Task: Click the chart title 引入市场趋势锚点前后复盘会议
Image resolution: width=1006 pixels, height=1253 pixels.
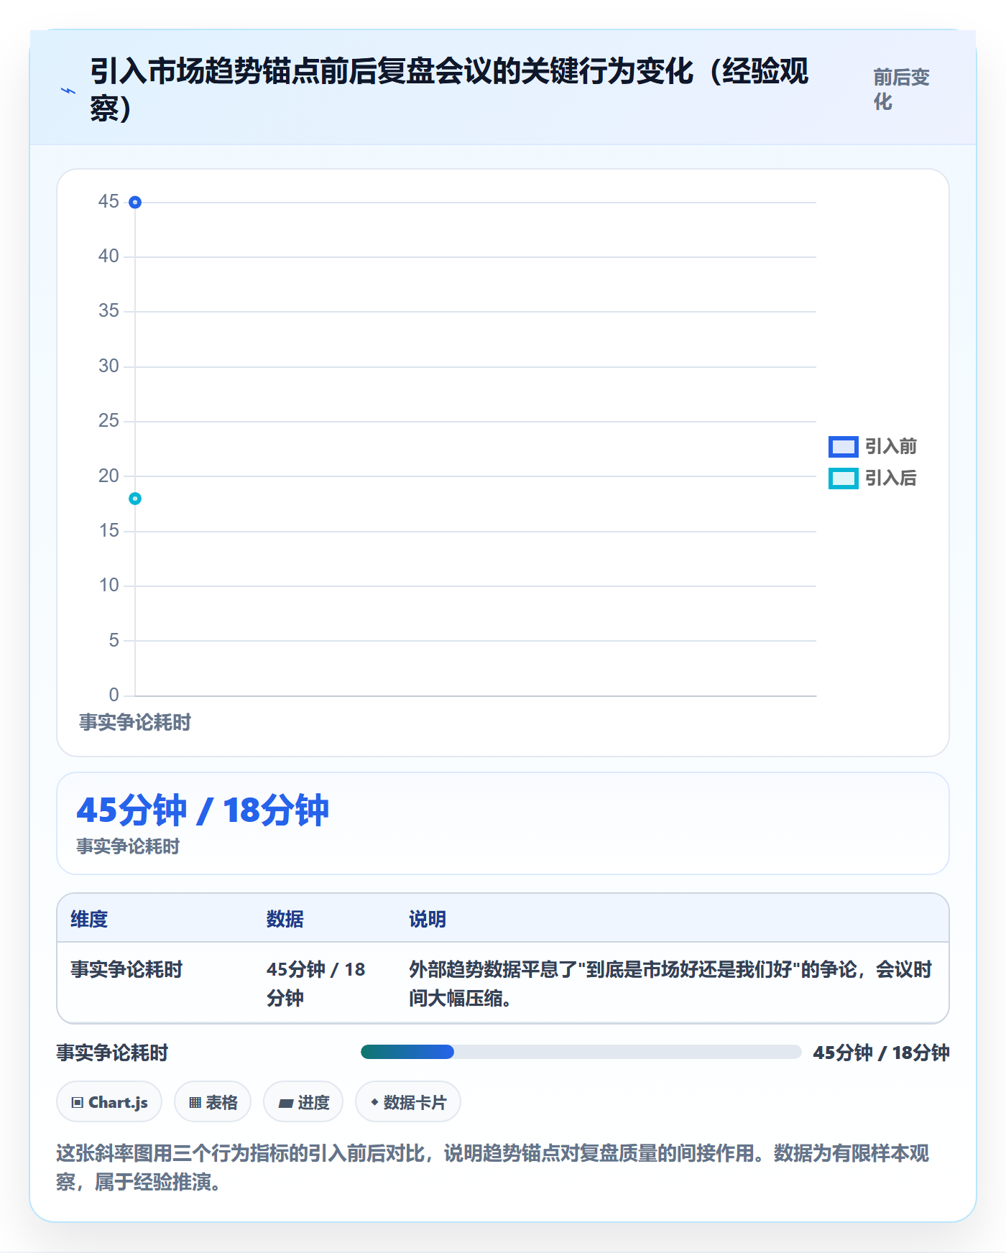Action: [x=449, y=90]
